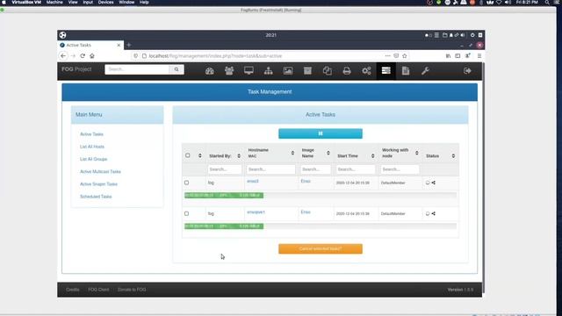This screenshot has height=316, width=562.
Task: Click the magnifier search button beside FOG search
Action: click(x=177, y=69)
